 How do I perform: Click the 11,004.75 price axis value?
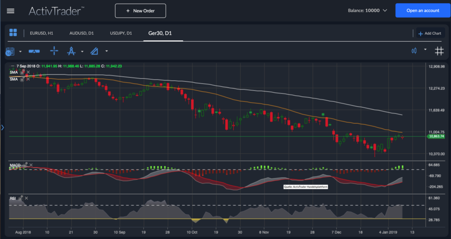tap(437, 132)
